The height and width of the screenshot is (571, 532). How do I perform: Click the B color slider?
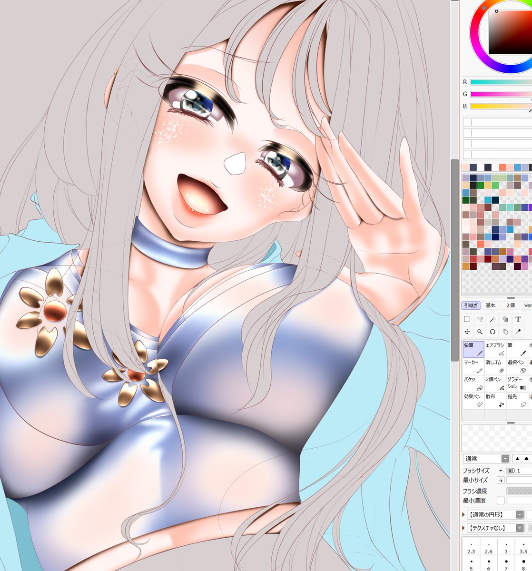click(501, 106)
